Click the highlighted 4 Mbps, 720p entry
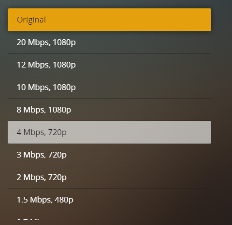The height and width of the screenshot is (225, 232). 110,132
